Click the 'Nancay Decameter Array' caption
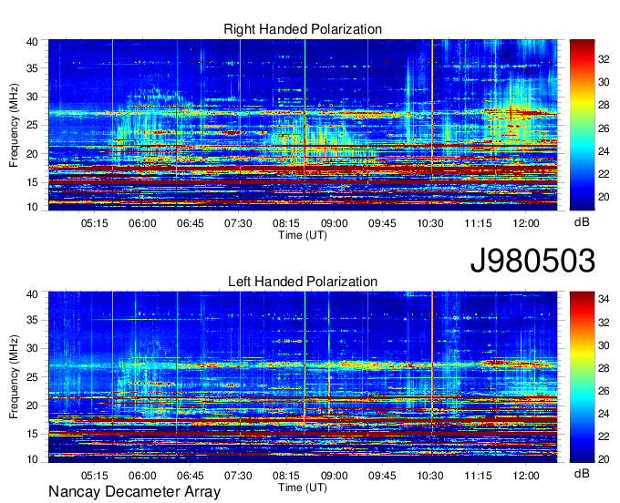The width and height of the screenshot is (620, 503). (134, 492)
